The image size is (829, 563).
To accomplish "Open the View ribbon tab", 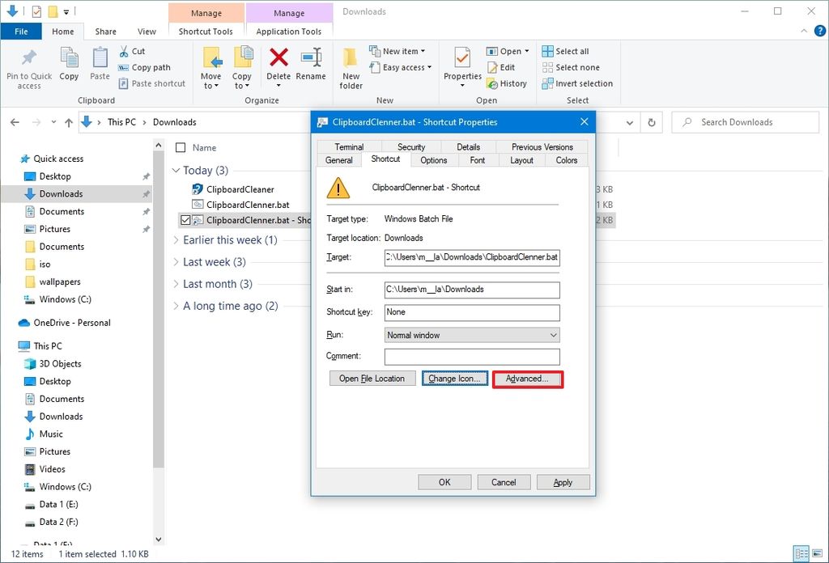I will (146, 31).
